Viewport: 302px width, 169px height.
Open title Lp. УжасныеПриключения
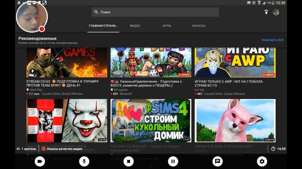click(x=146, y=84)
